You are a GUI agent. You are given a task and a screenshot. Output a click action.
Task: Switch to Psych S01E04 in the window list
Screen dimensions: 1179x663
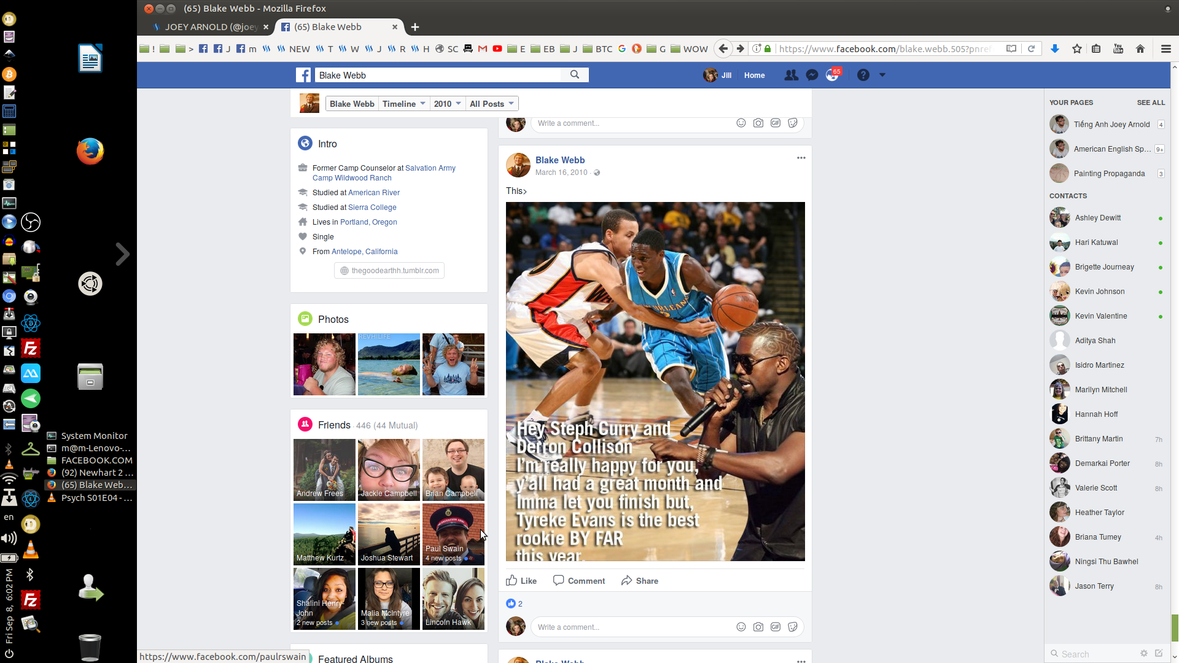click(x=90, y=497)
